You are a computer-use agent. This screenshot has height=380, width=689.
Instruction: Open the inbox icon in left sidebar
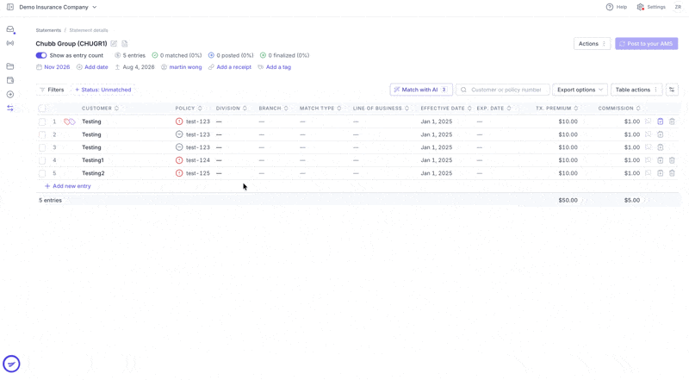coord(10,29)
